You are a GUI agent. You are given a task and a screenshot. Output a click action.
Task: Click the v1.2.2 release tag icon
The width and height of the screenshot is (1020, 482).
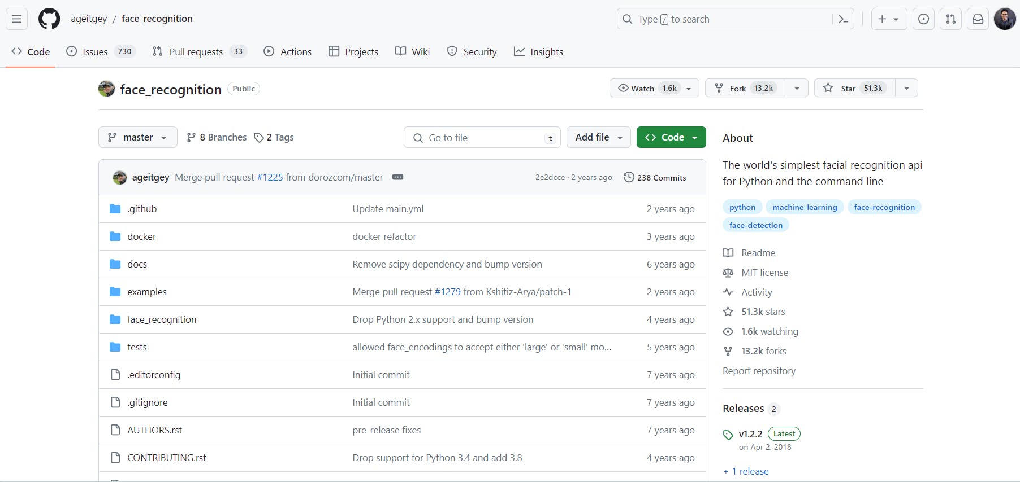pyautogui.click(x=728, y=435)
